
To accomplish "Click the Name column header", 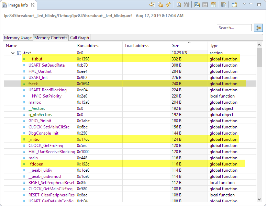I will coord(11,46).
